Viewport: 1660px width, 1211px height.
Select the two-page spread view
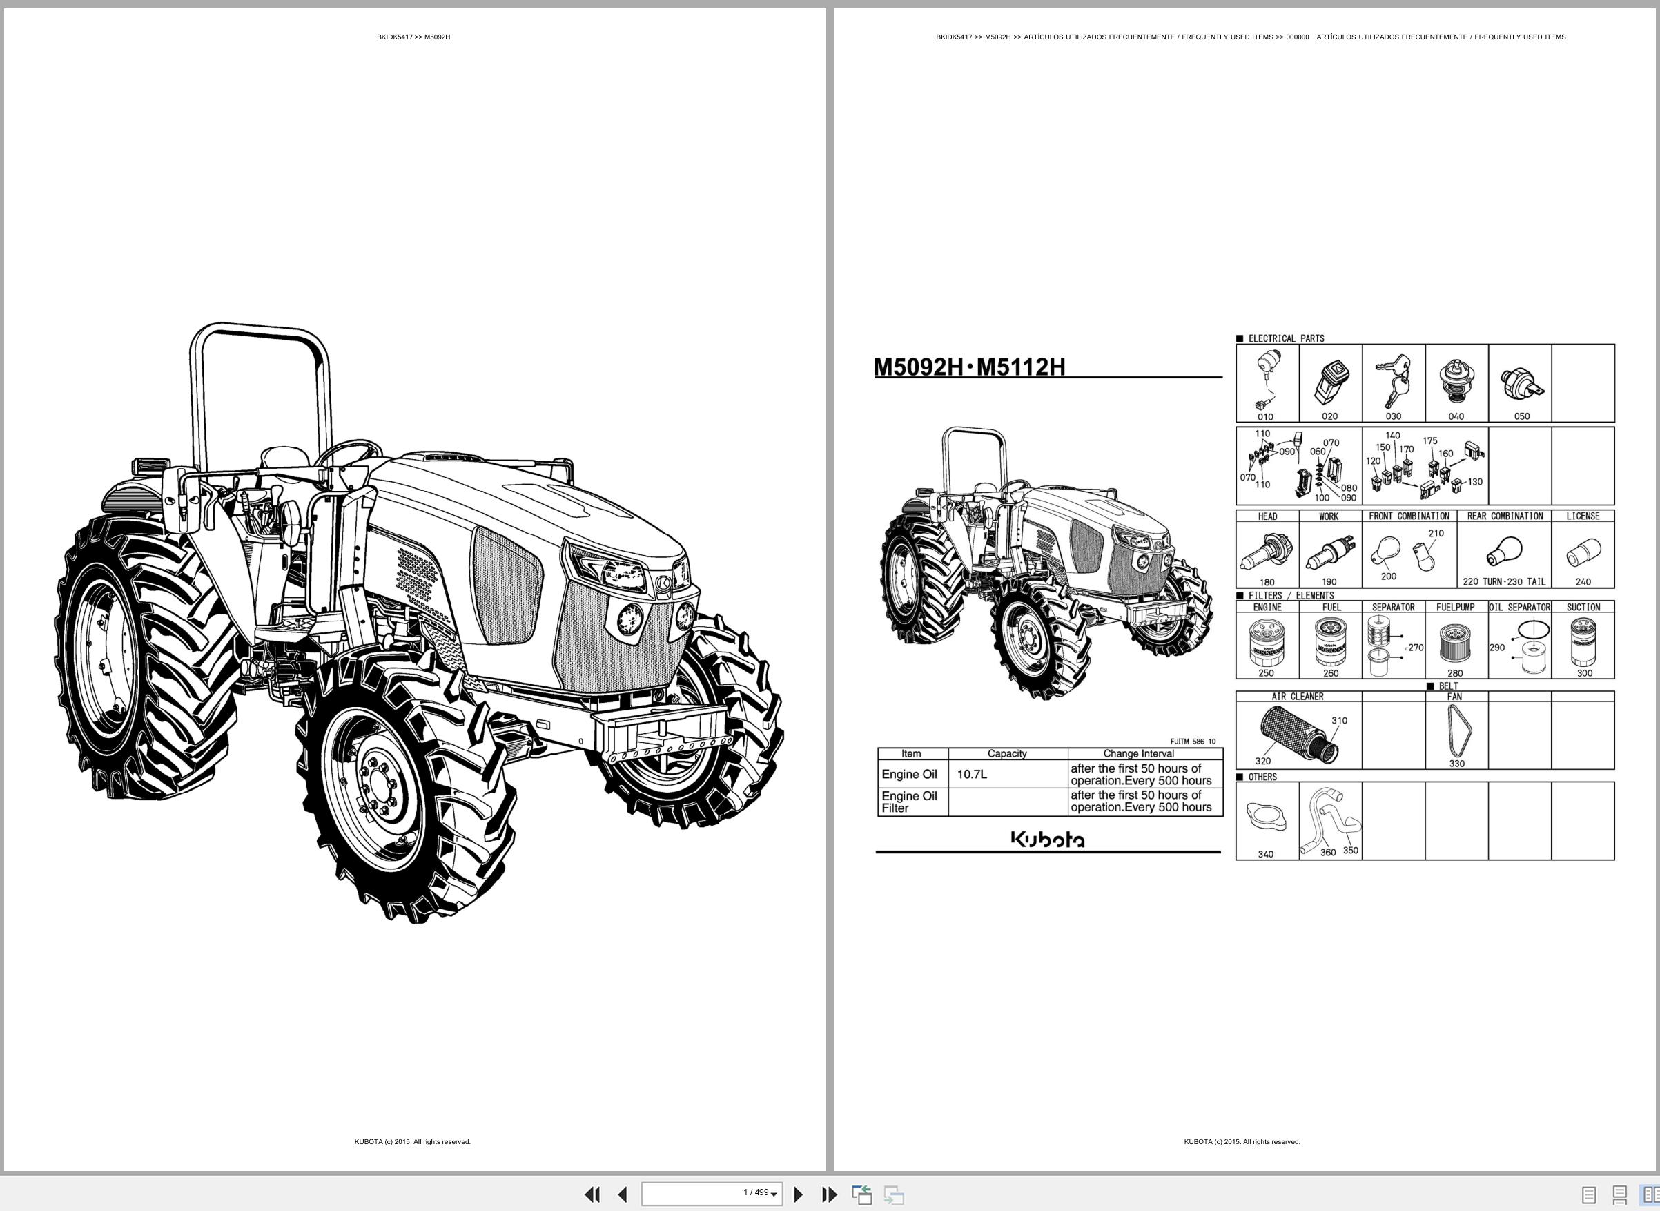(x=1650, y=1195)
